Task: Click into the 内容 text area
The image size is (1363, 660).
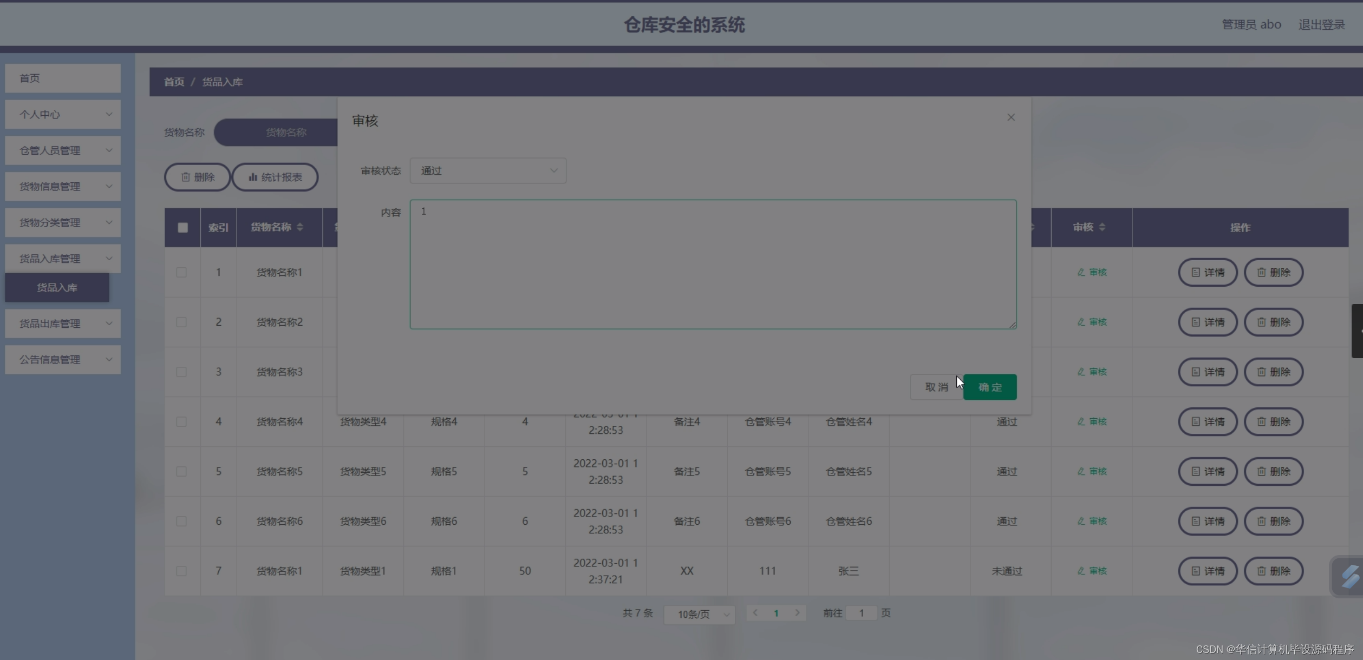Action: point(713,264)
